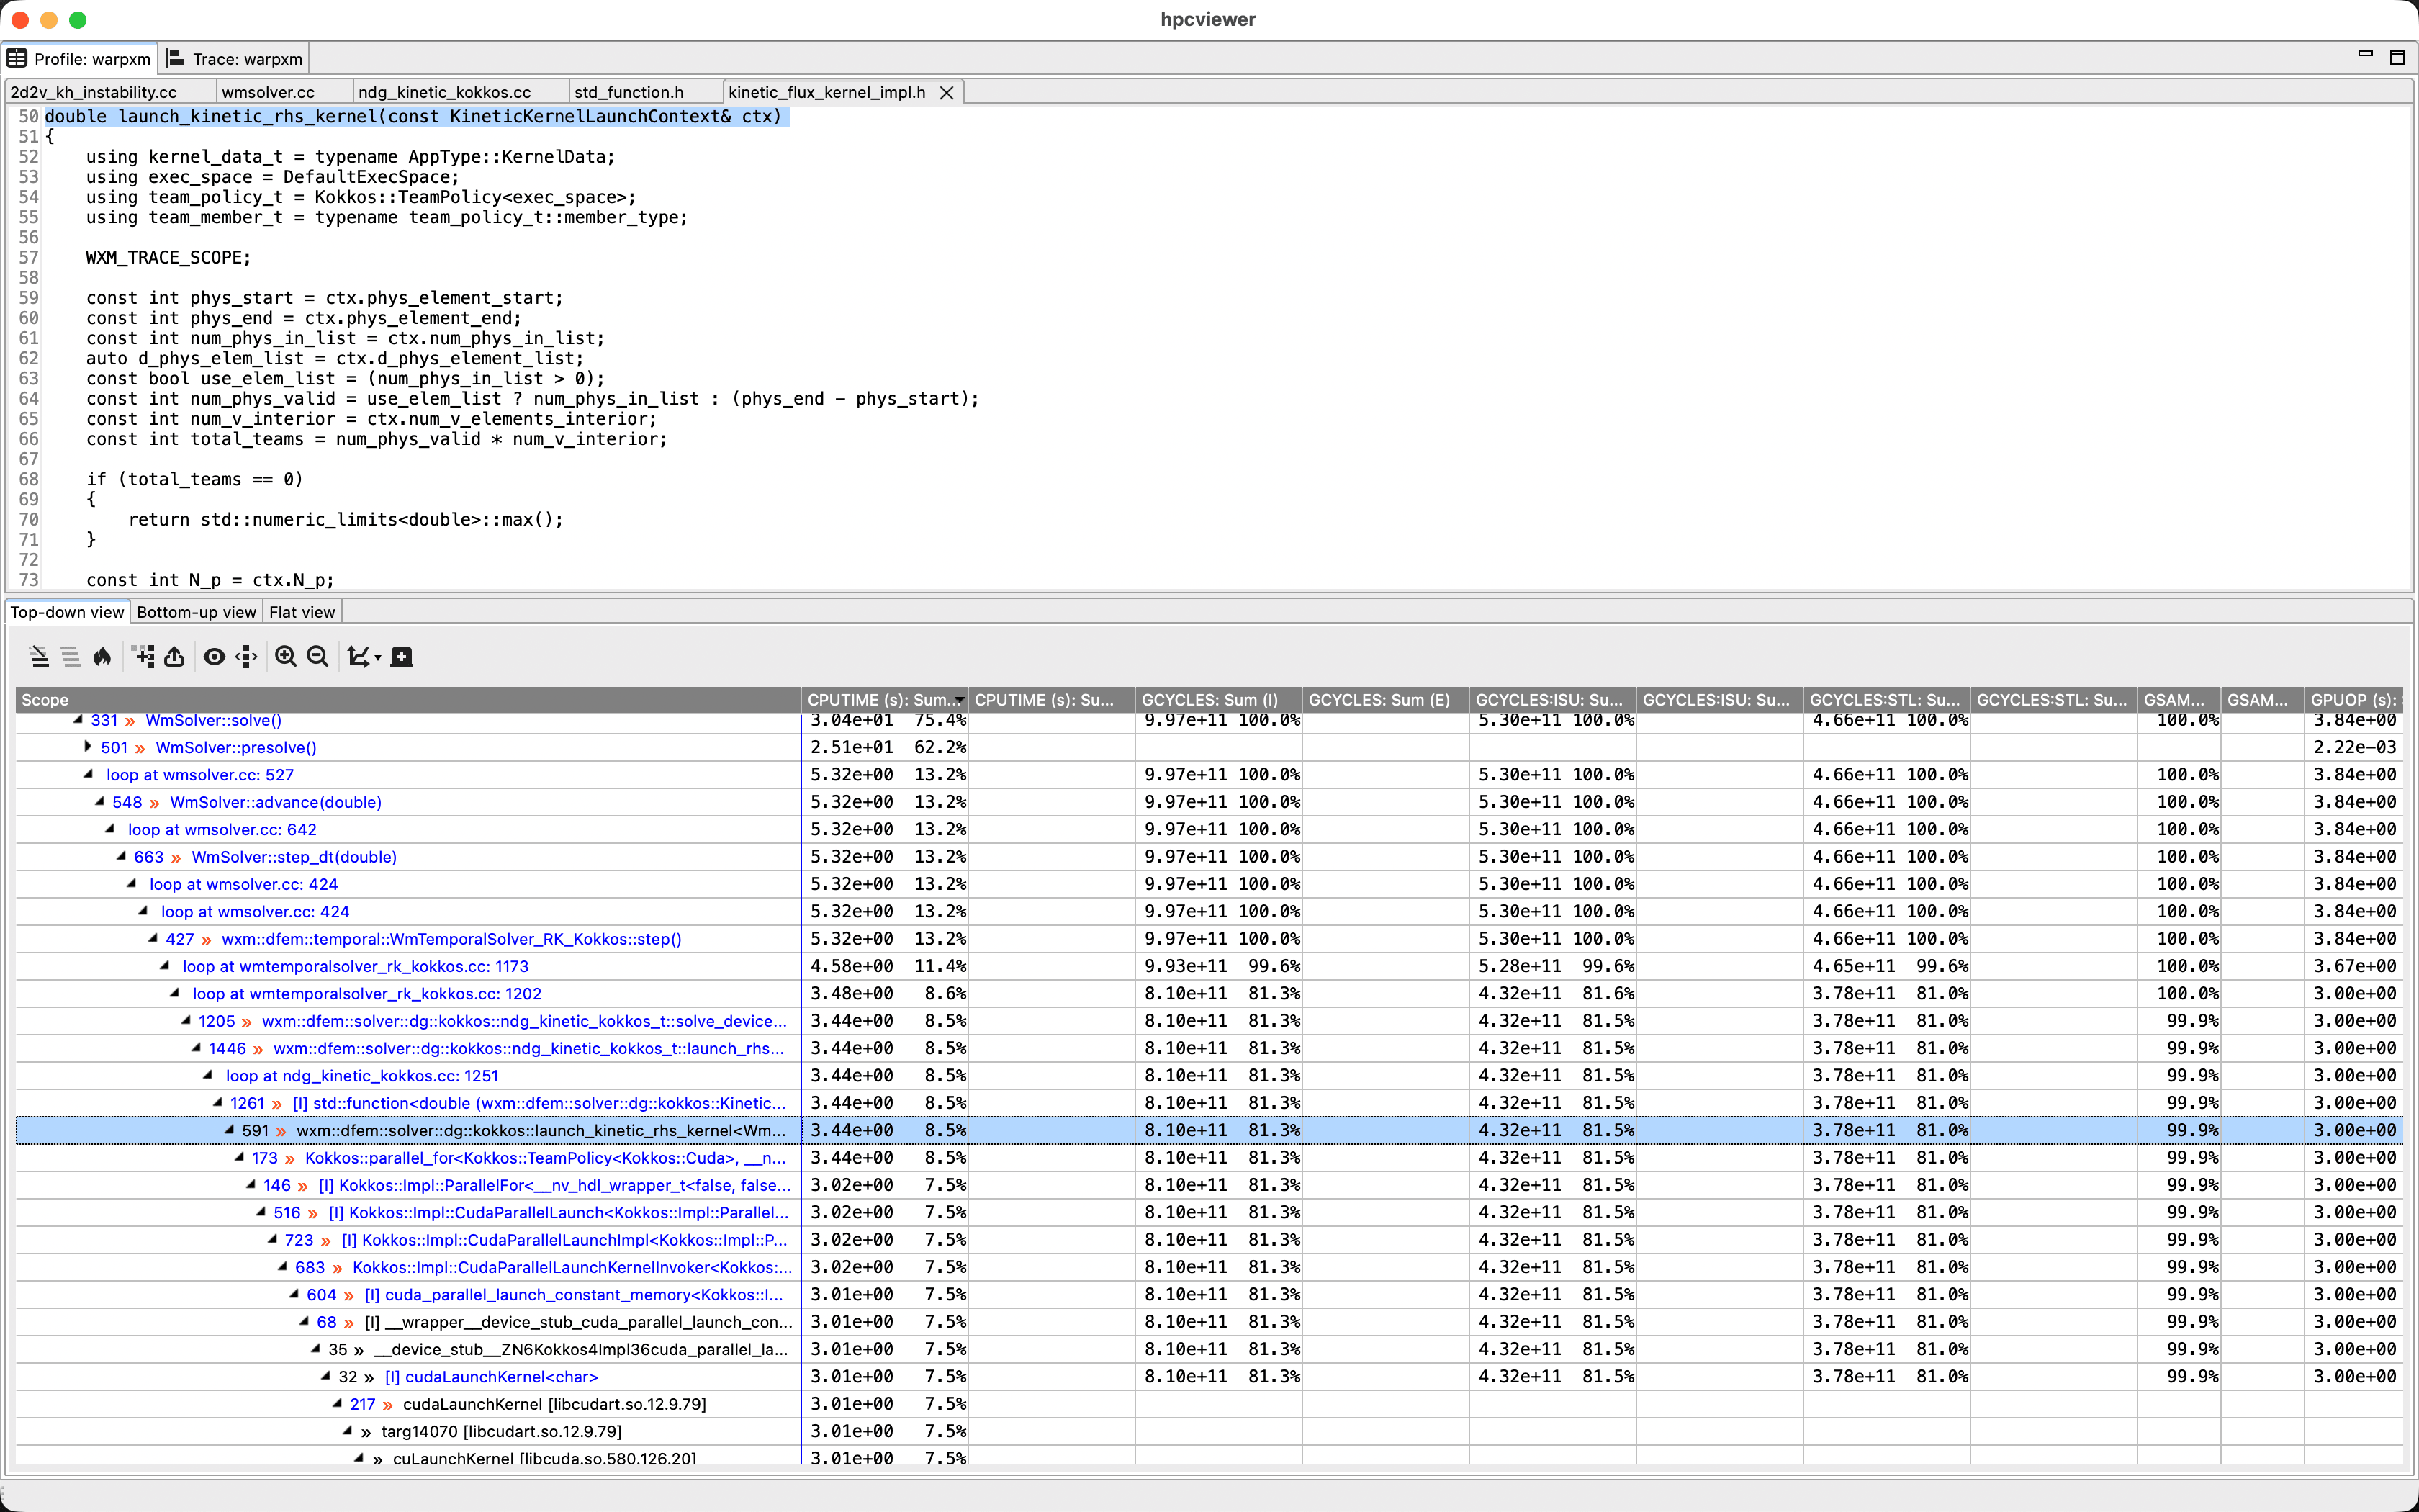Click first GCYCLES:ISU column header
This screenshot has height=1512, width=2419.
[1552, 700]
